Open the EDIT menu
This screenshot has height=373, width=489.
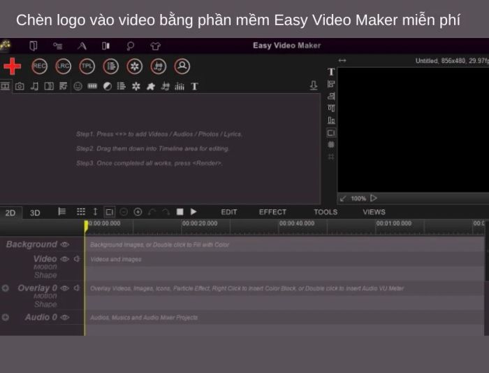click(x=229, y=212)
